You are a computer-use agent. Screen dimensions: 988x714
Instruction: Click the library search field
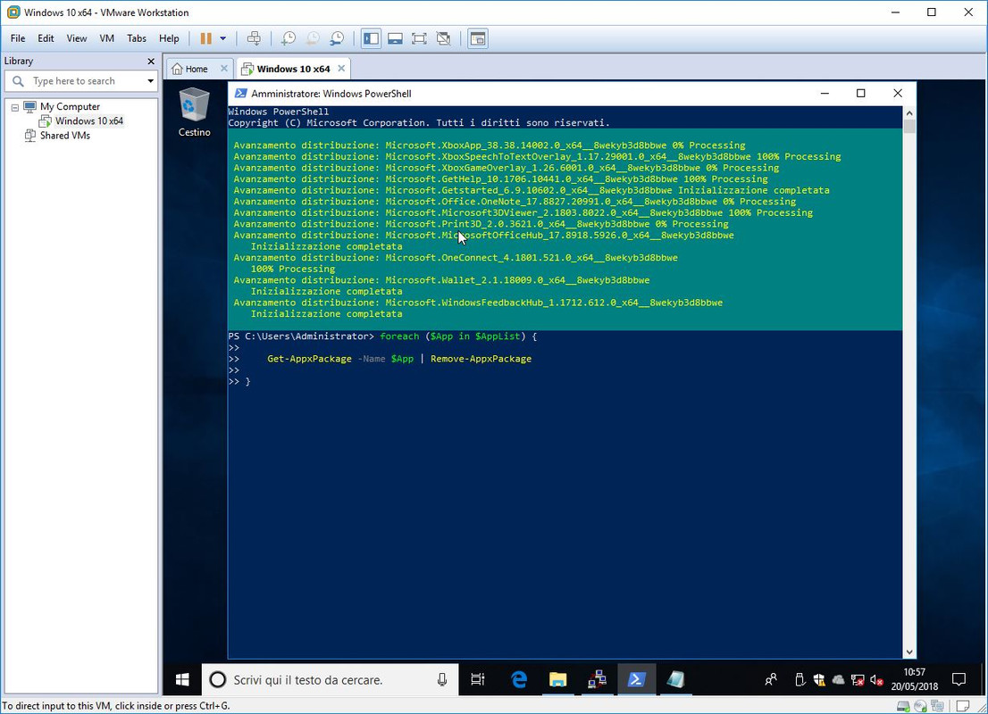pos(80,81)
